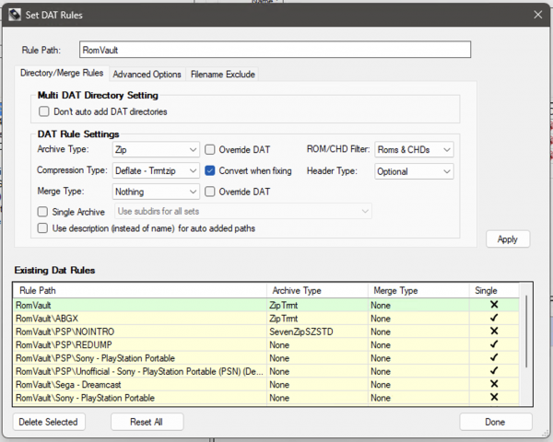
Task: Click into the Rule Path input field
Action: tap(275, 50)
